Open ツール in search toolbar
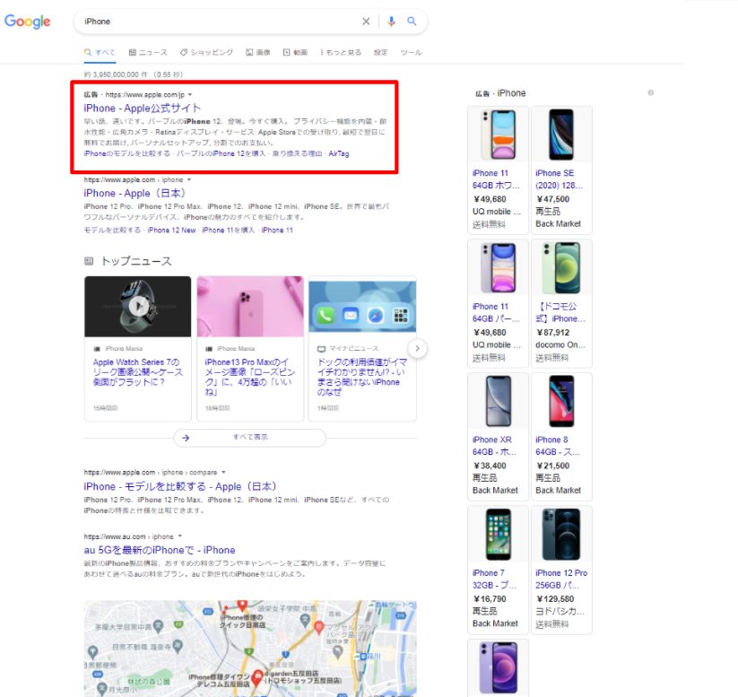The width and height of the screenshot is (738, 697). 411,52
